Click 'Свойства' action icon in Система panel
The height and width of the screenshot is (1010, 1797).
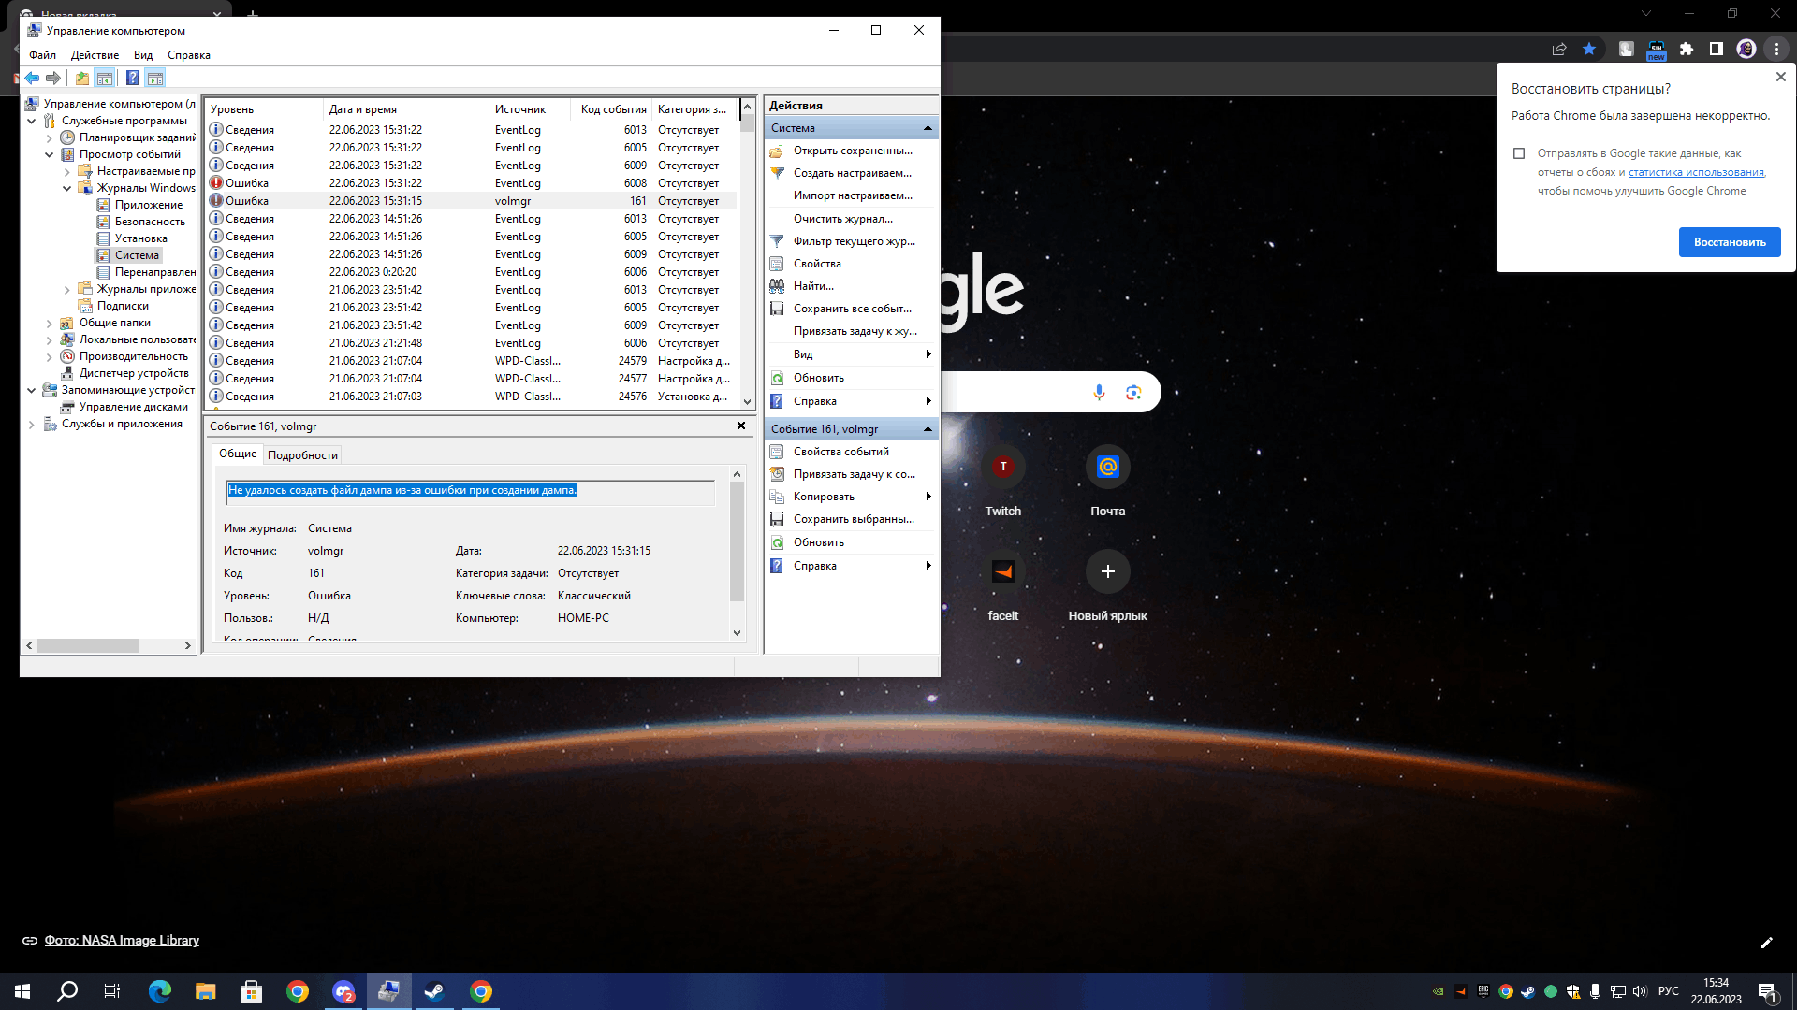tap(778, 263)
